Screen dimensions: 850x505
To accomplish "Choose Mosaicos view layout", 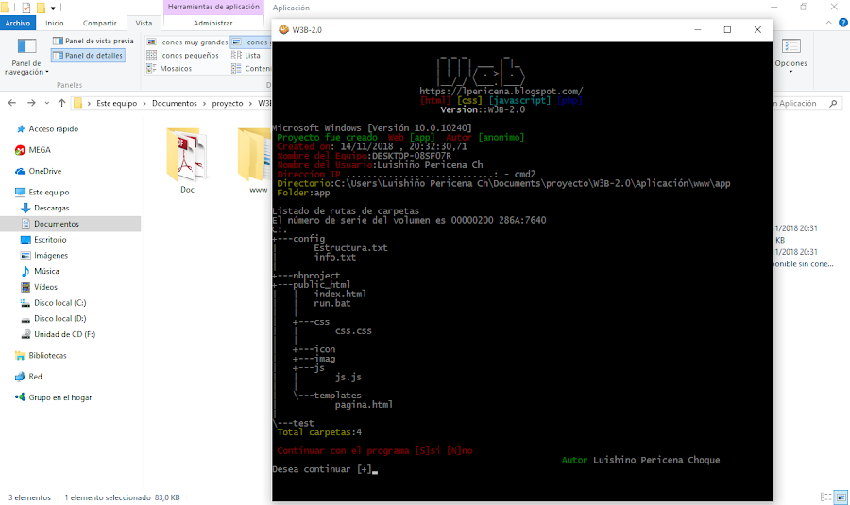I will point(169,69).
